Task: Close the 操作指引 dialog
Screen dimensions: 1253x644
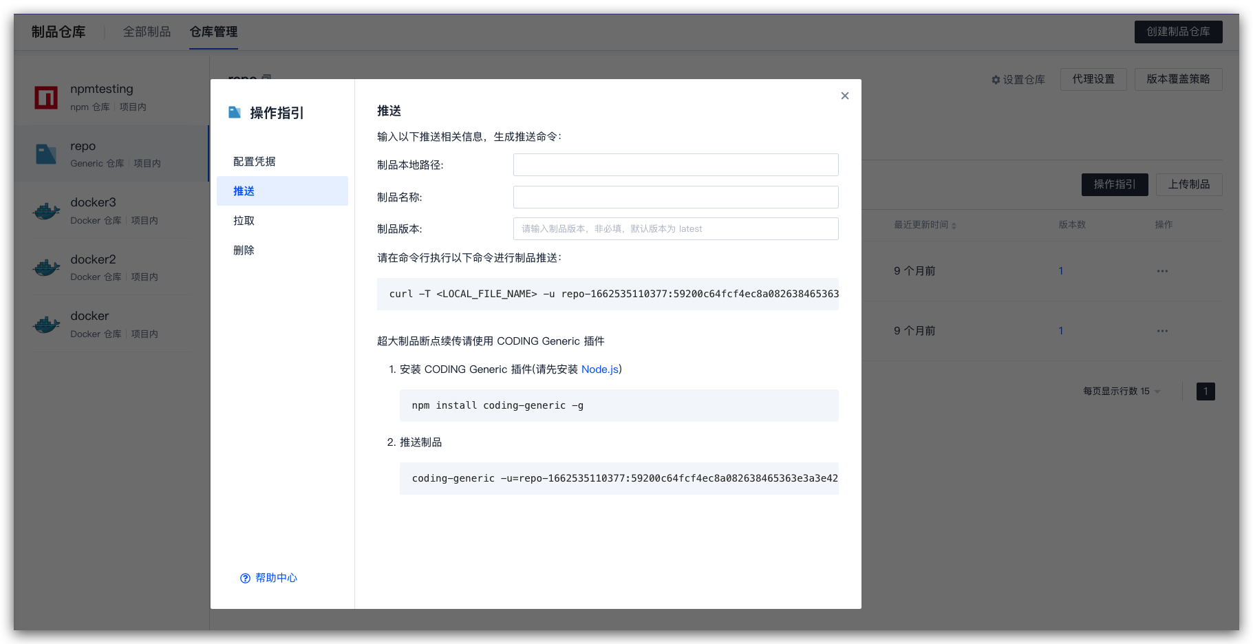Action: (845, 96)
